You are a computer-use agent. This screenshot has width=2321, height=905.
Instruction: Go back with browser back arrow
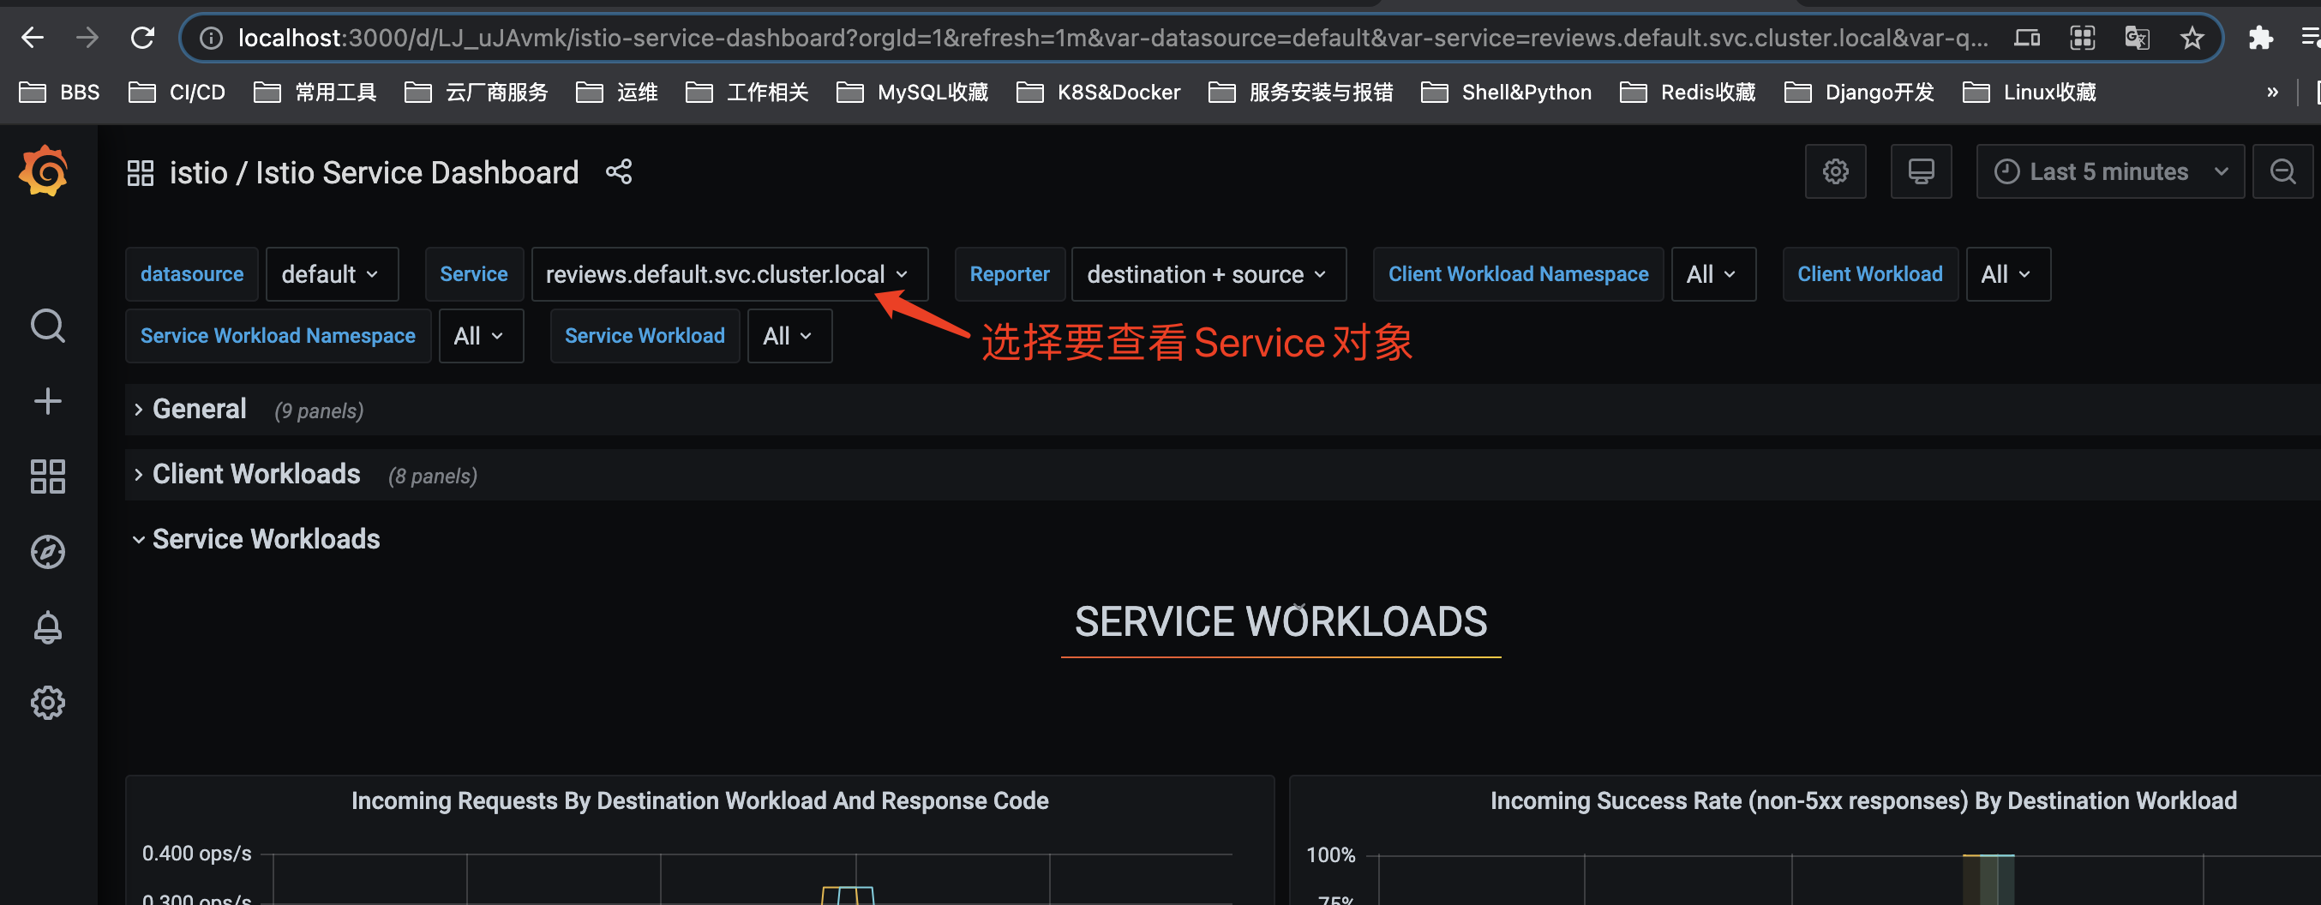coord(33,37)
